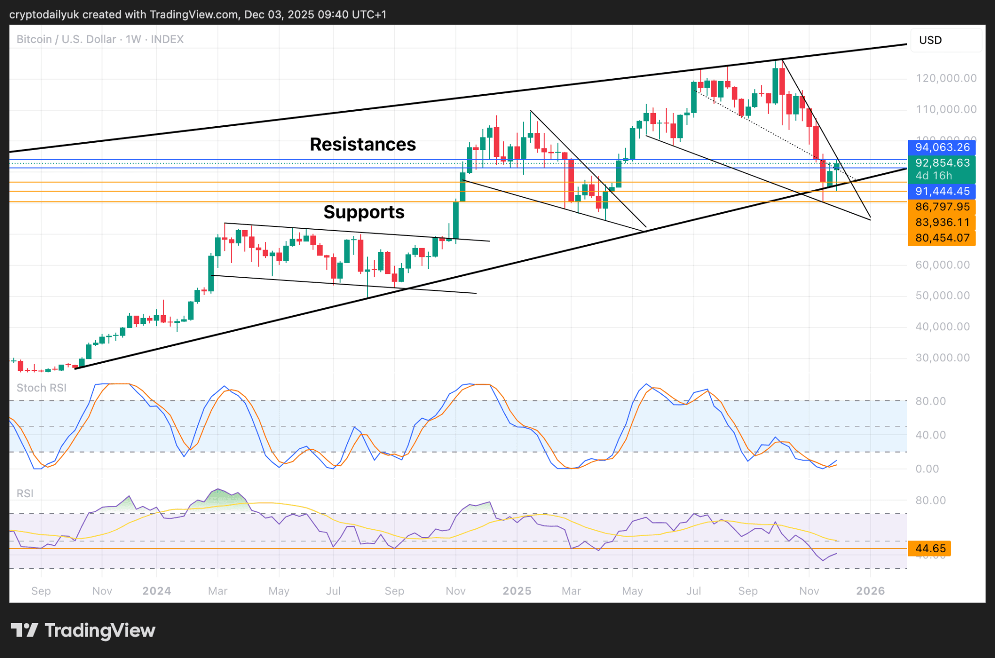Select the Resistances text annotation
The height and width of the screenshot is (658, 995).
pyautogui.click(x=362, y=144)
